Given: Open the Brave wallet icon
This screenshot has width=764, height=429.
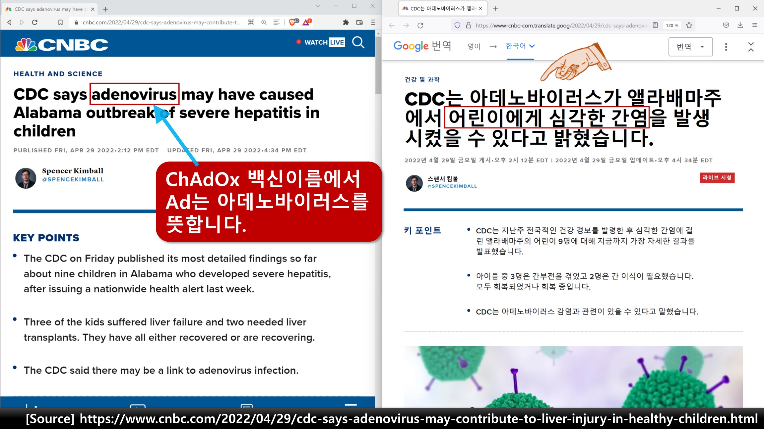Looking at the screenshot, I should click(359, 22).
